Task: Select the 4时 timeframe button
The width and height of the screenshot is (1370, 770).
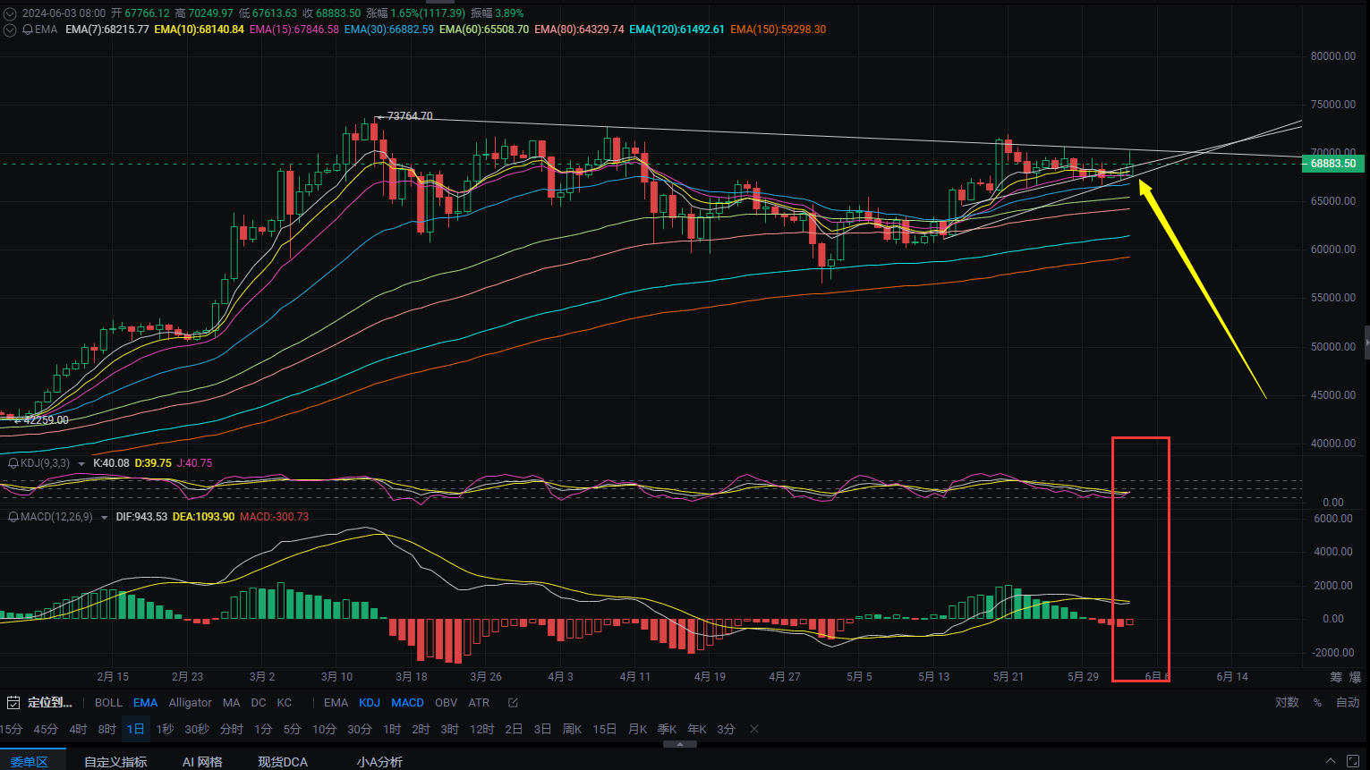Action: [79, 730]
